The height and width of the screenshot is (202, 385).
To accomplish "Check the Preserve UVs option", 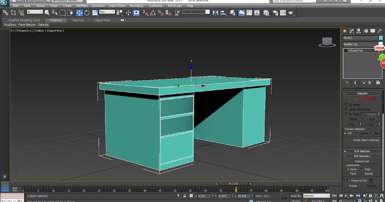I will click(x=348, y=181).
